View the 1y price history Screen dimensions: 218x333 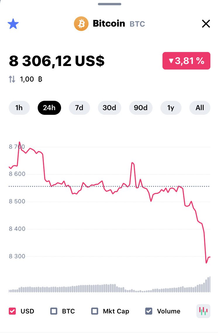point(171,108)
